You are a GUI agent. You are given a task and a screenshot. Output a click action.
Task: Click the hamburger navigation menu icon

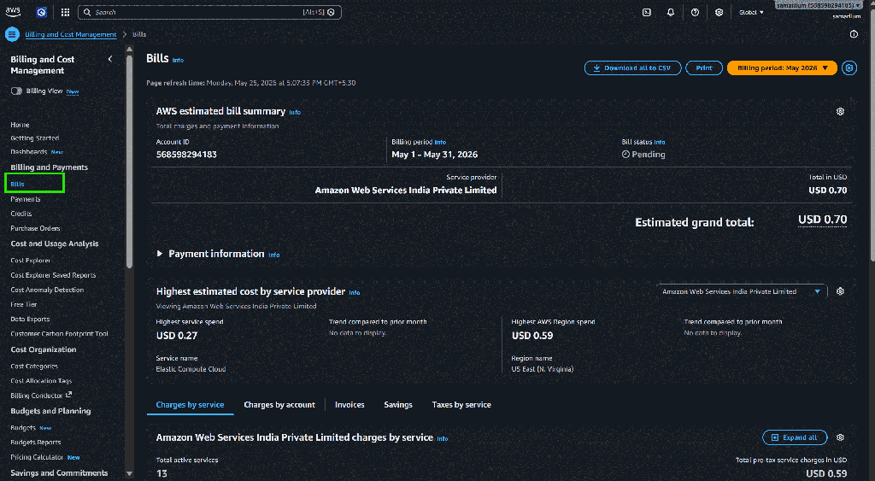coord(12,34)
